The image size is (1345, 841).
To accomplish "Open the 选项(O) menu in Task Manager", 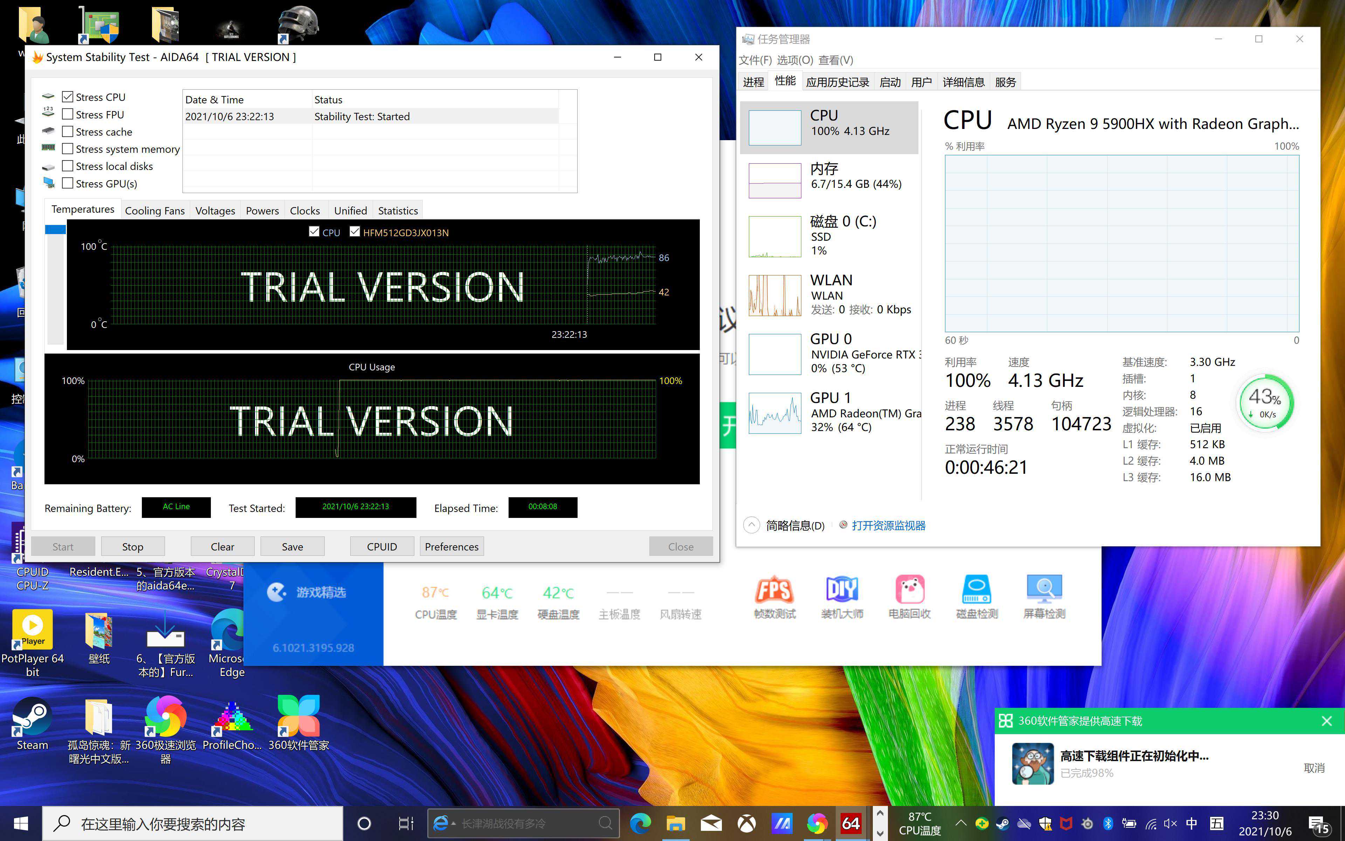I will click(795, 60).
